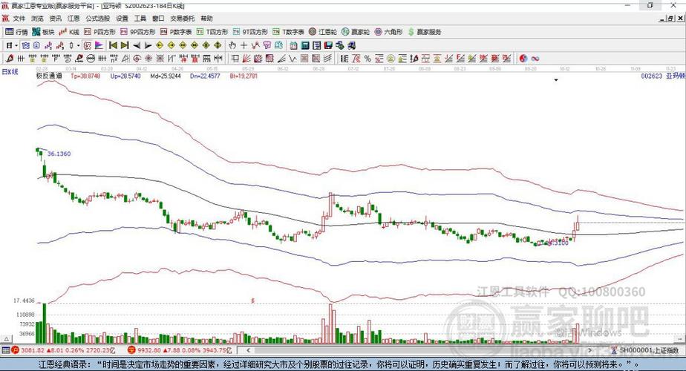Click the yin-yang symbol icon
Image resolution: width=686 pixels, height=371 pixels.
click(523, 59)
